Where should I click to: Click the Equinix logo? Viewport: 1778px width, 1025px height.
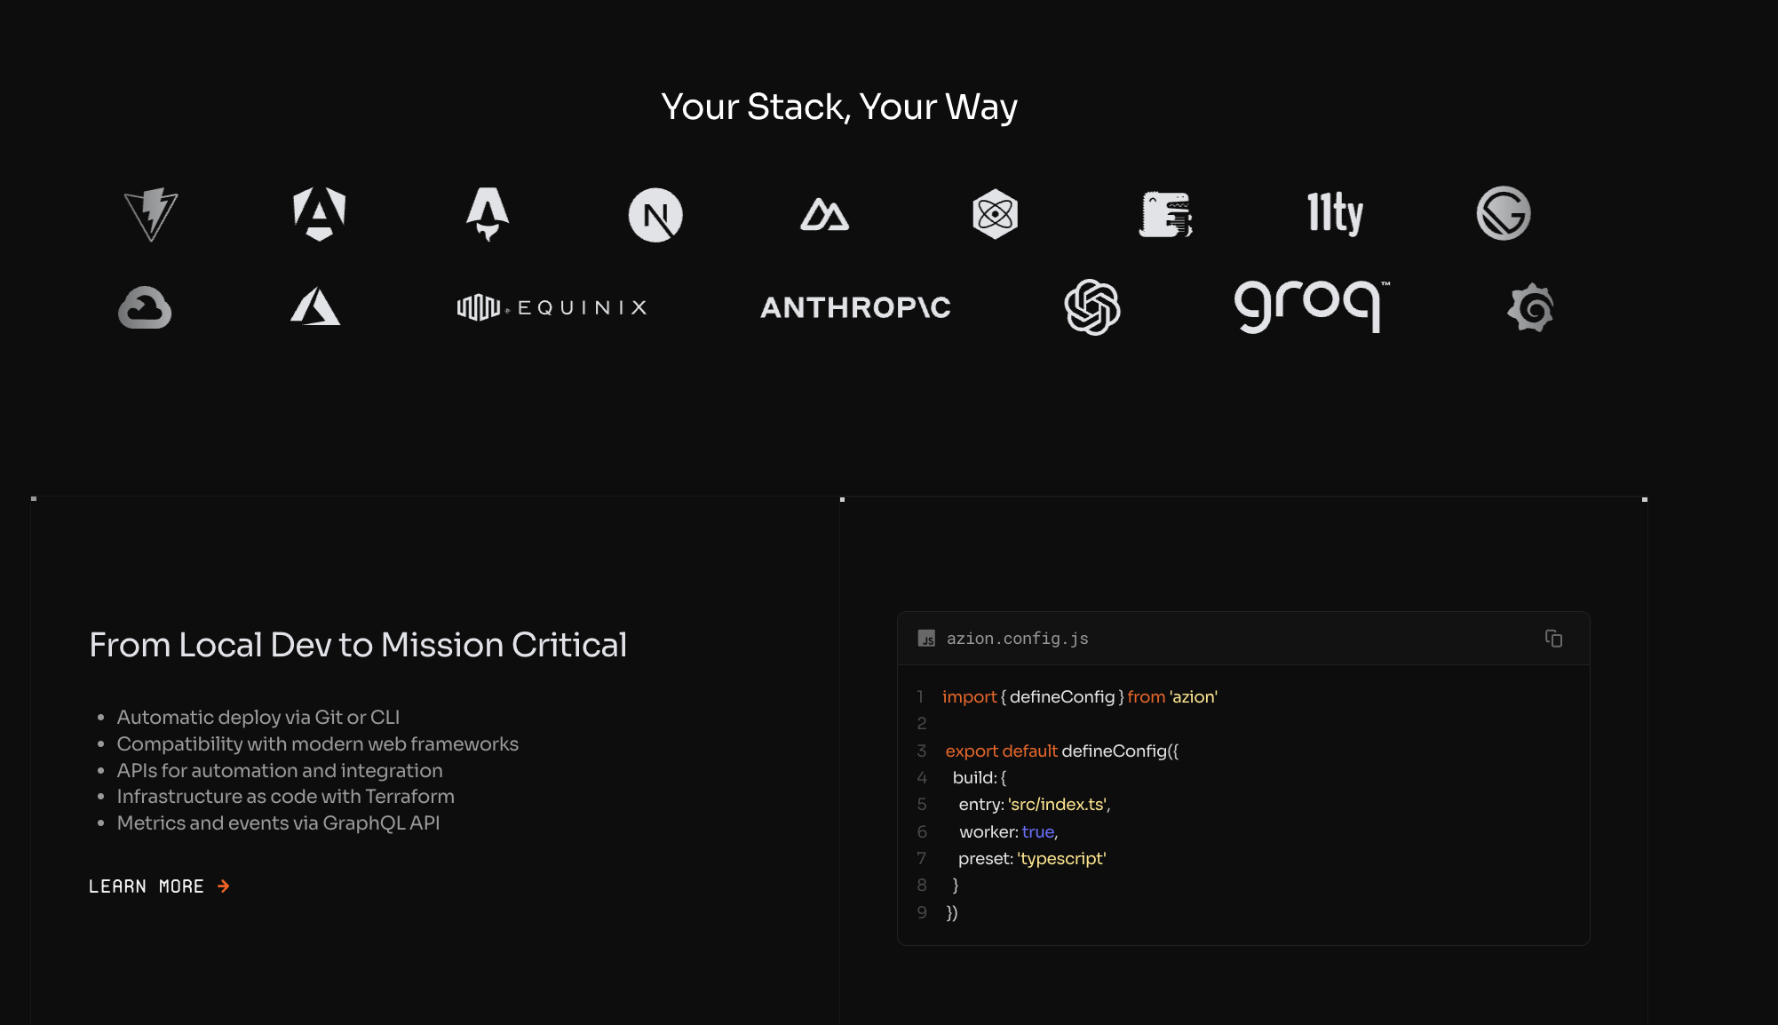point(552,307)
